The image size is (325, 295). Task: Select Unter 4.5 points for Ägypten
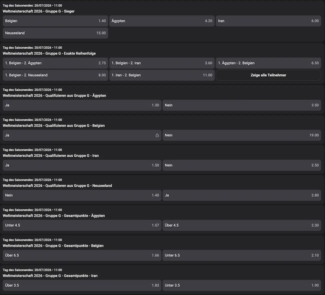[82, 225]
